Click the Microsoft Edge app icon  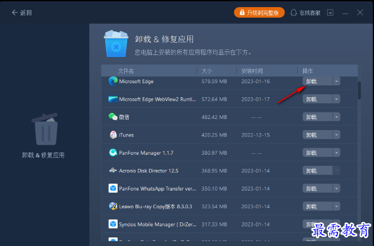pyautogui.click(x=113, y=81)
